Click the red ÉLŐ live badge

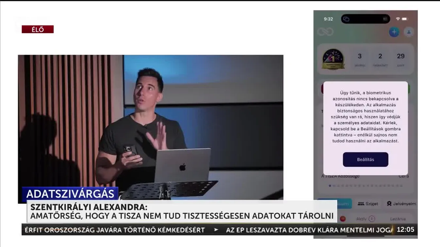coord(38,29)
